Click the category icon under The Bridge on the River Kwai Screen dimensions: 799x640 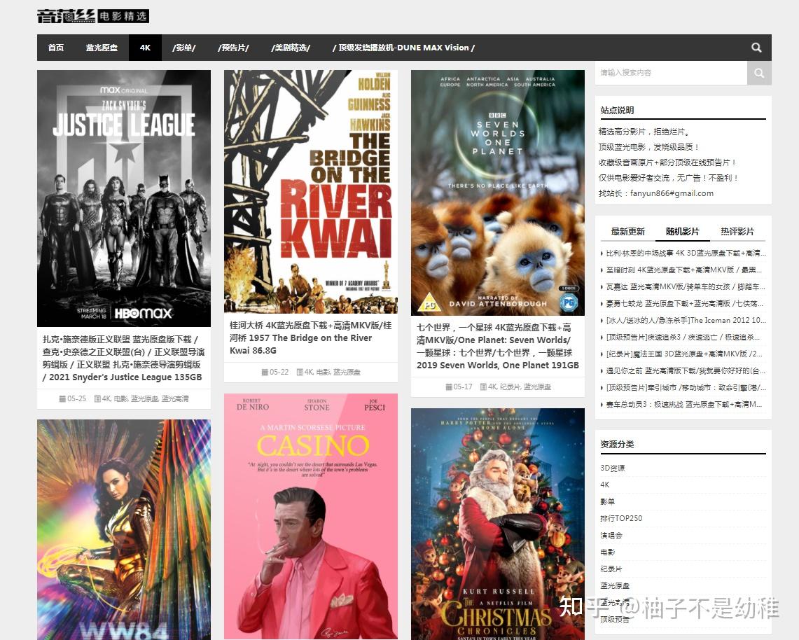(300, 372)
